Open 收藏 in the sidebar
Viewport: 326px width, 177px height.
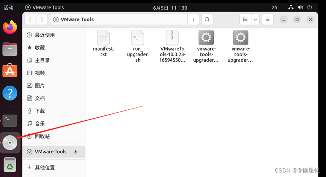coord(54,48)
